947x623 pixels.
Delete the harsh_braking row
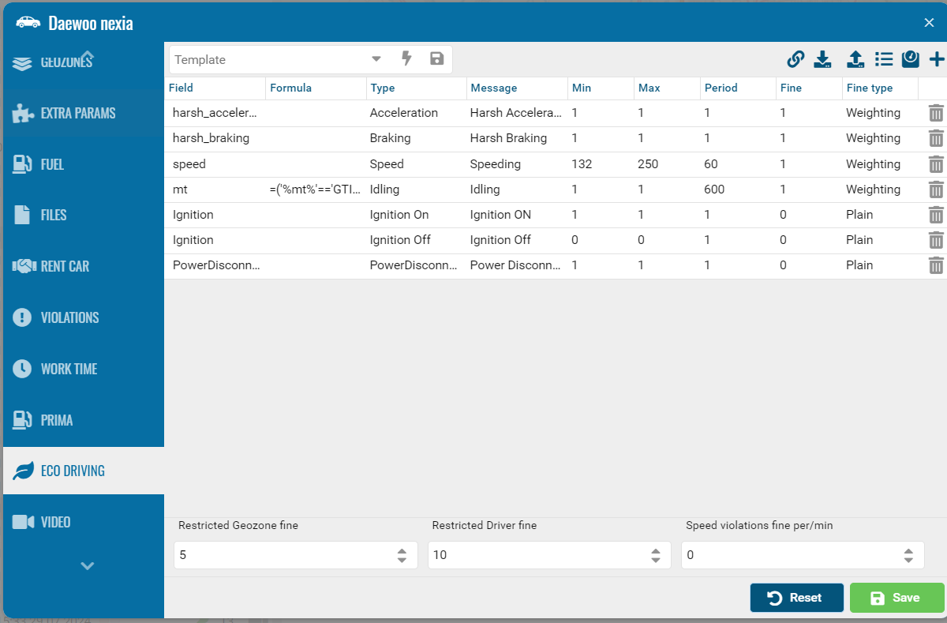tap(936, 138)
